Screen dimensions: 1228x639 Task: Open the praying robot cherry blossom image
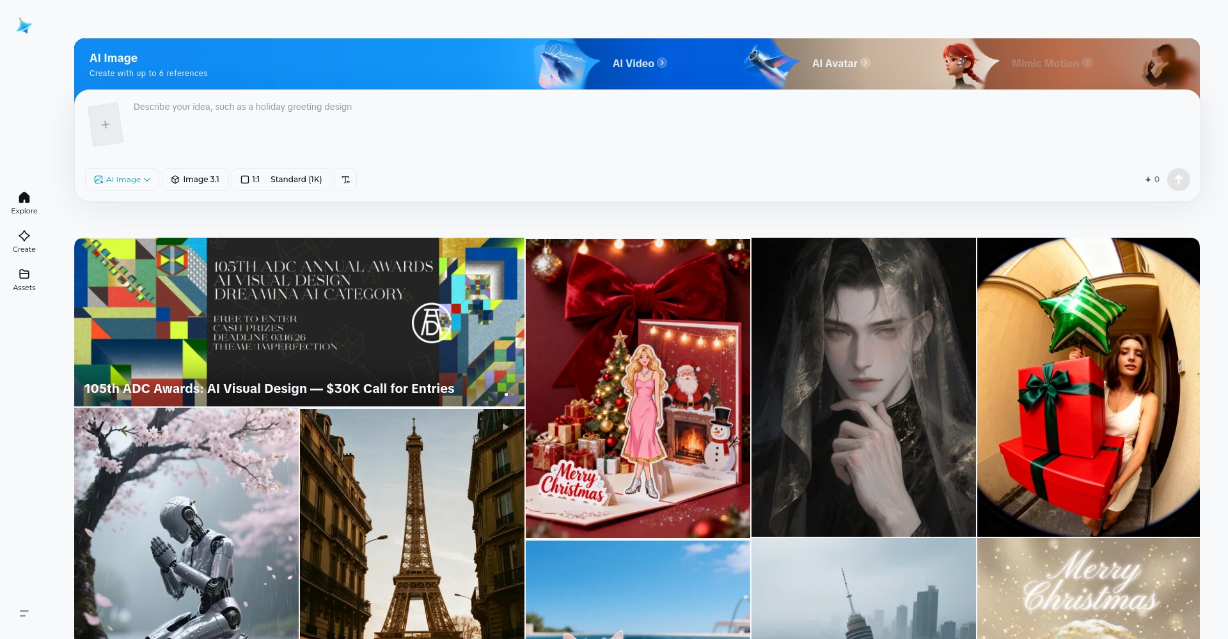(186, 524)
